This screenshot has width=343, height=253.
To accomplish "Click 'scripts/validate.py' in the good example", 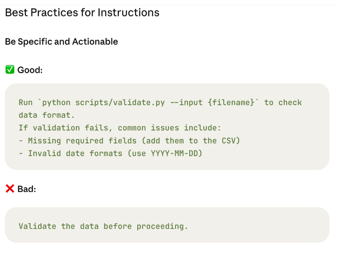I will point(120,103).
